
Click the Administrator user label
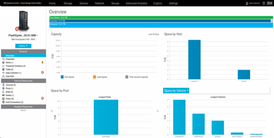point(254,3)
